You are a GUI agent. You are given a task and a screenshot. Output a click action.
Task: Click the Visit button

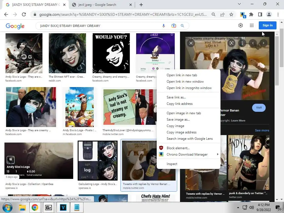tap(259, 108)
